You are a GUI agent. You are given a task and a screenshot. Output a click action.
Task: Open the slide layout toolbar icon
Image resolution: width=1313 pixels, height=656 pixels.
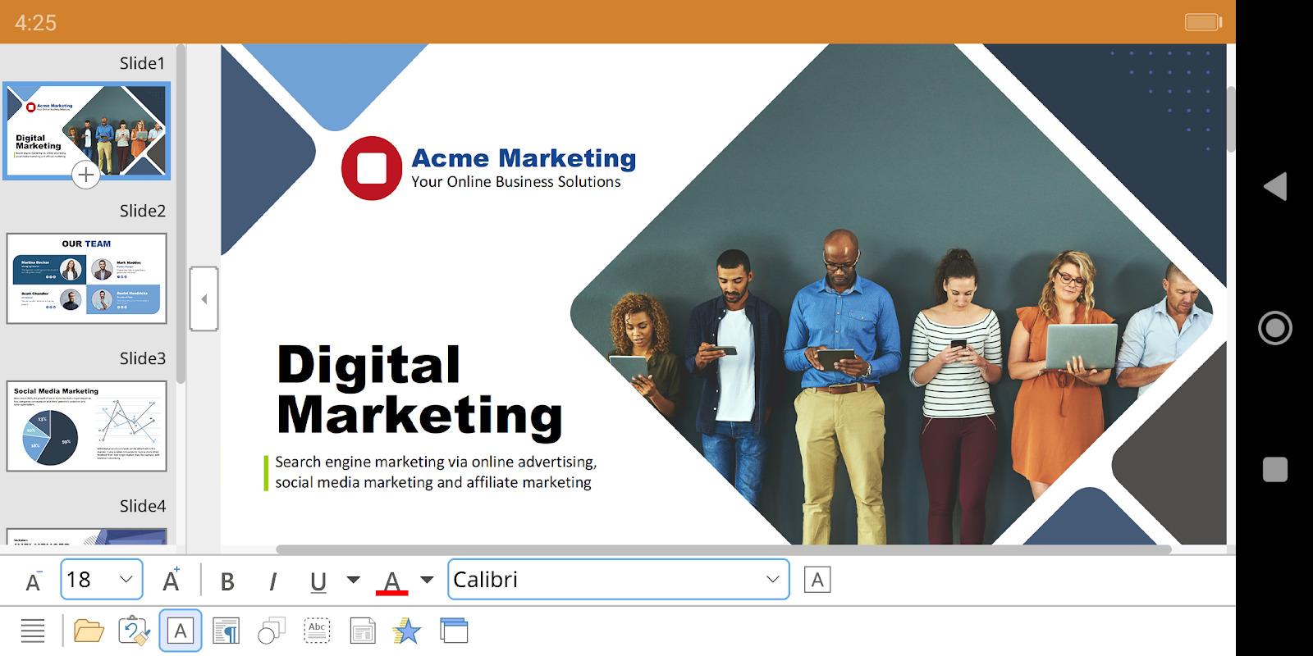(x=362, y=631)
